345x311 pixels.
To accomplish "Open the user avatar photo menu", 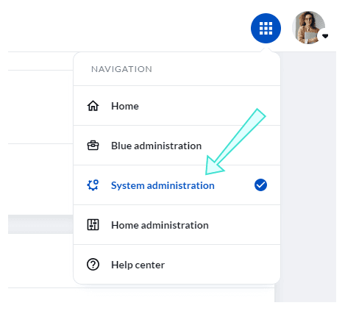I will [x=308, y=27].
